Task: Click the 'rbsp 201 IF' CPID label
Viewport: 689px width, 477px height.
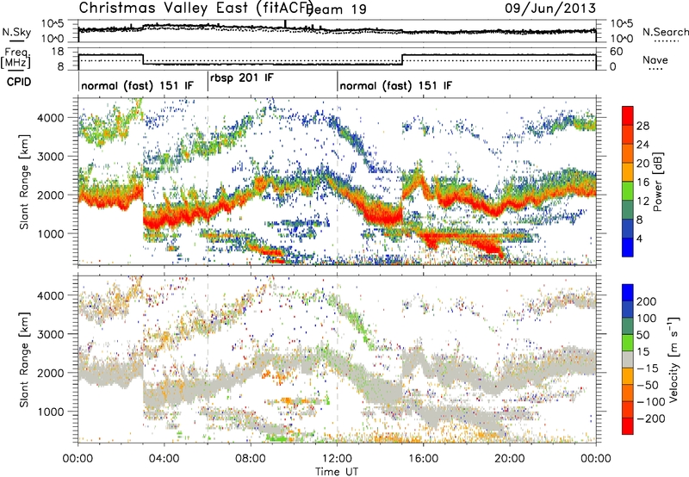Action: click(x=242, y=78)
